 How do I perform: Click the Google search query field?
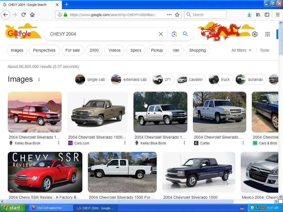(x=103, y=34)
